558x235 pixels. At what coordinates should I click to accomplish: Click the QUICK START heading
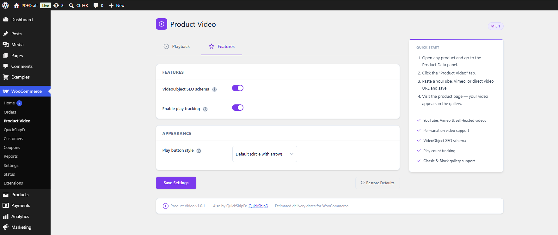pos(428,47)
